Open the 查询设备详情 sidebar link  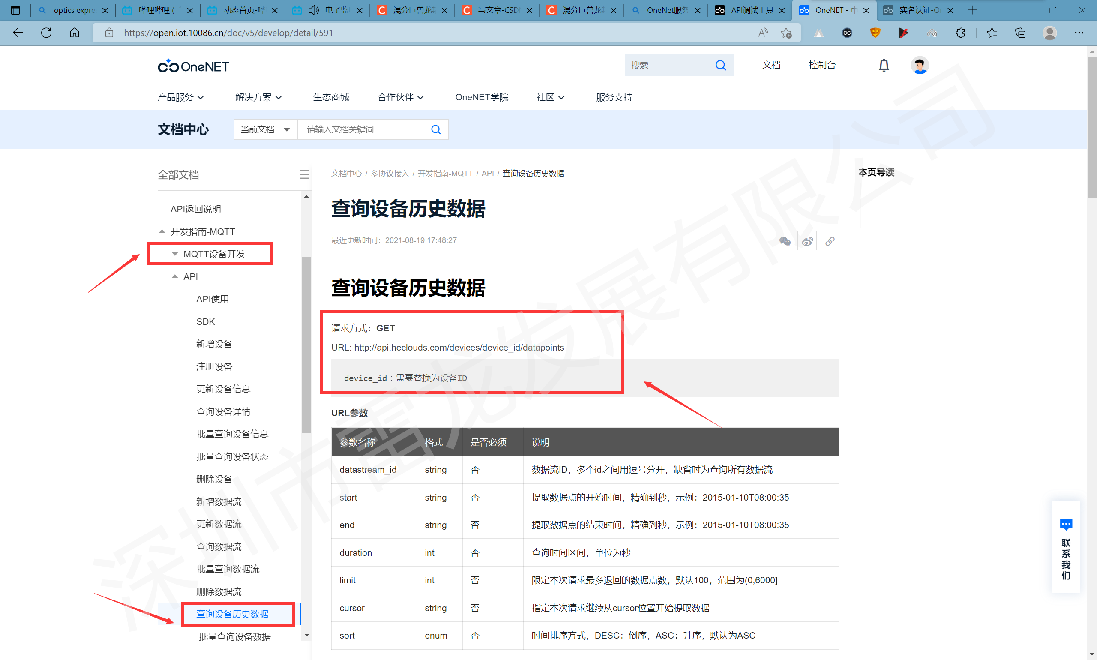(x=223, y=411)
